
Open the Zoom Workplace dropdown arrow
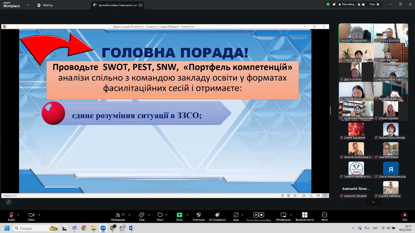coord(28,5)
